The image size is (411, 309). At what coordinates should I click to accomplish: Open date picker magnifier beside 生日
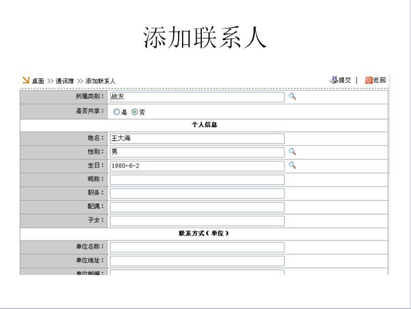(292, 165)
